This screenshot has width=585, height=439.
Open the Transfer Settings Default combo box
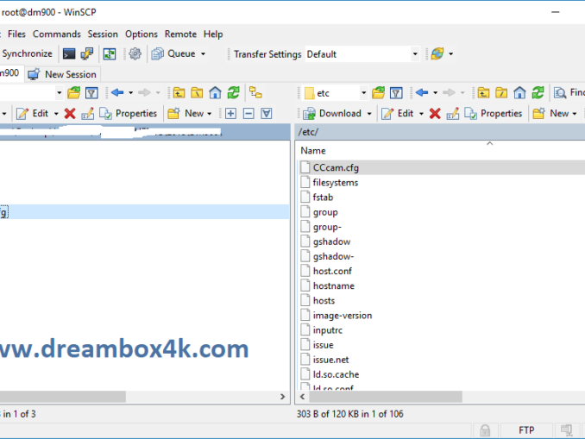coord(362,54)
